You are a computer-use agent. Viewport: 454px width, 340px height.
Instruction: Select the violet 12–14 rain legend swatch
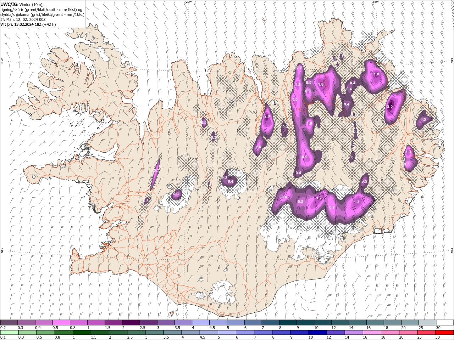tap(335, 333)
